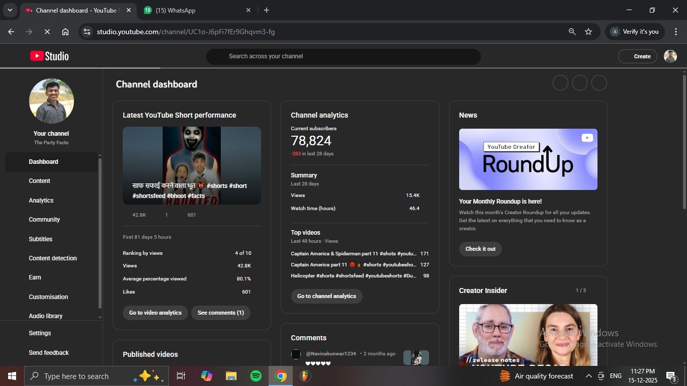Select Content in the sidebar menu

click(x=40, y=181)
